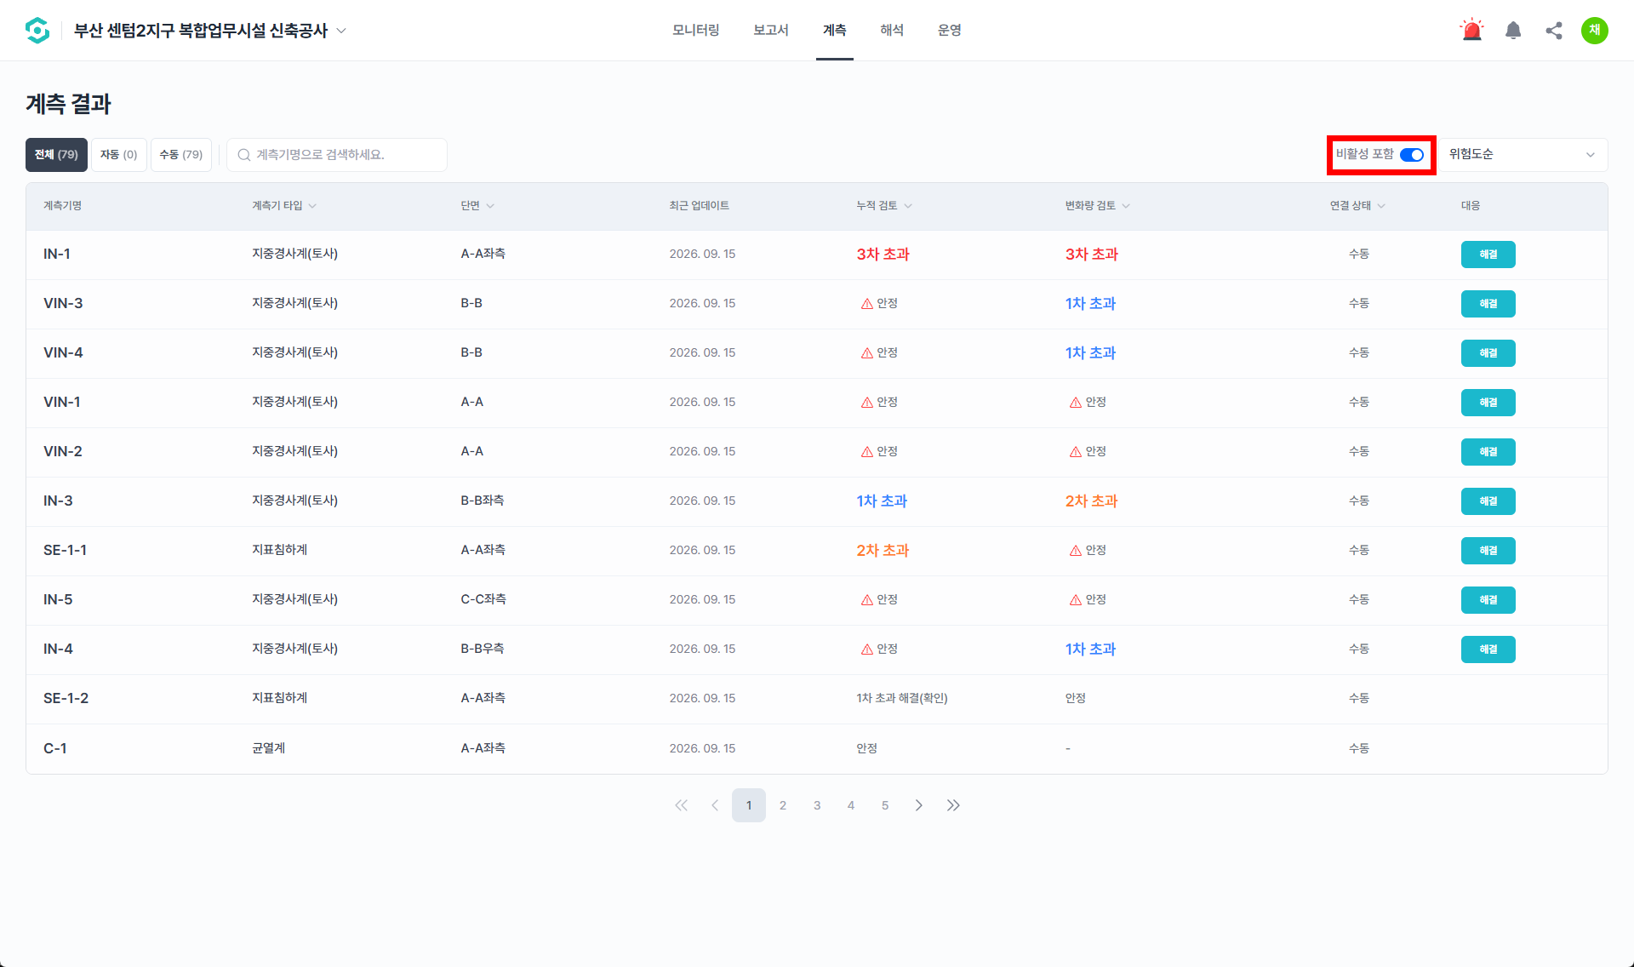Switch to 모니터링 tab

[x=696, y=31]
